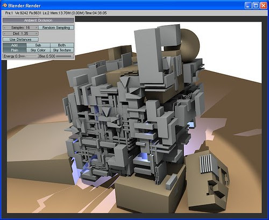
Task: Select the Sub occlusion mode
Action: pos(38,45)
